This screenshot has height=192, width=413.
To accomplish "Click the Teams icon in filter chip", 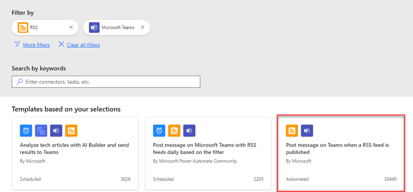I will point(94,27).
